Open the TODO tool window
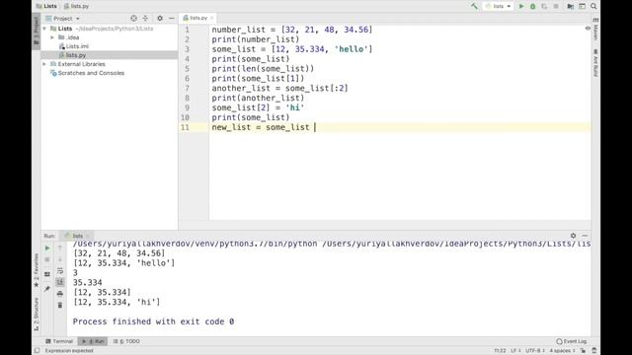The image size is (632, 355). 126,341
